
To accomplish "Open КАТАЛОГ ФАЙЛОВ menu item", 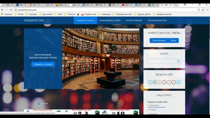I will (x=134, y=20).
